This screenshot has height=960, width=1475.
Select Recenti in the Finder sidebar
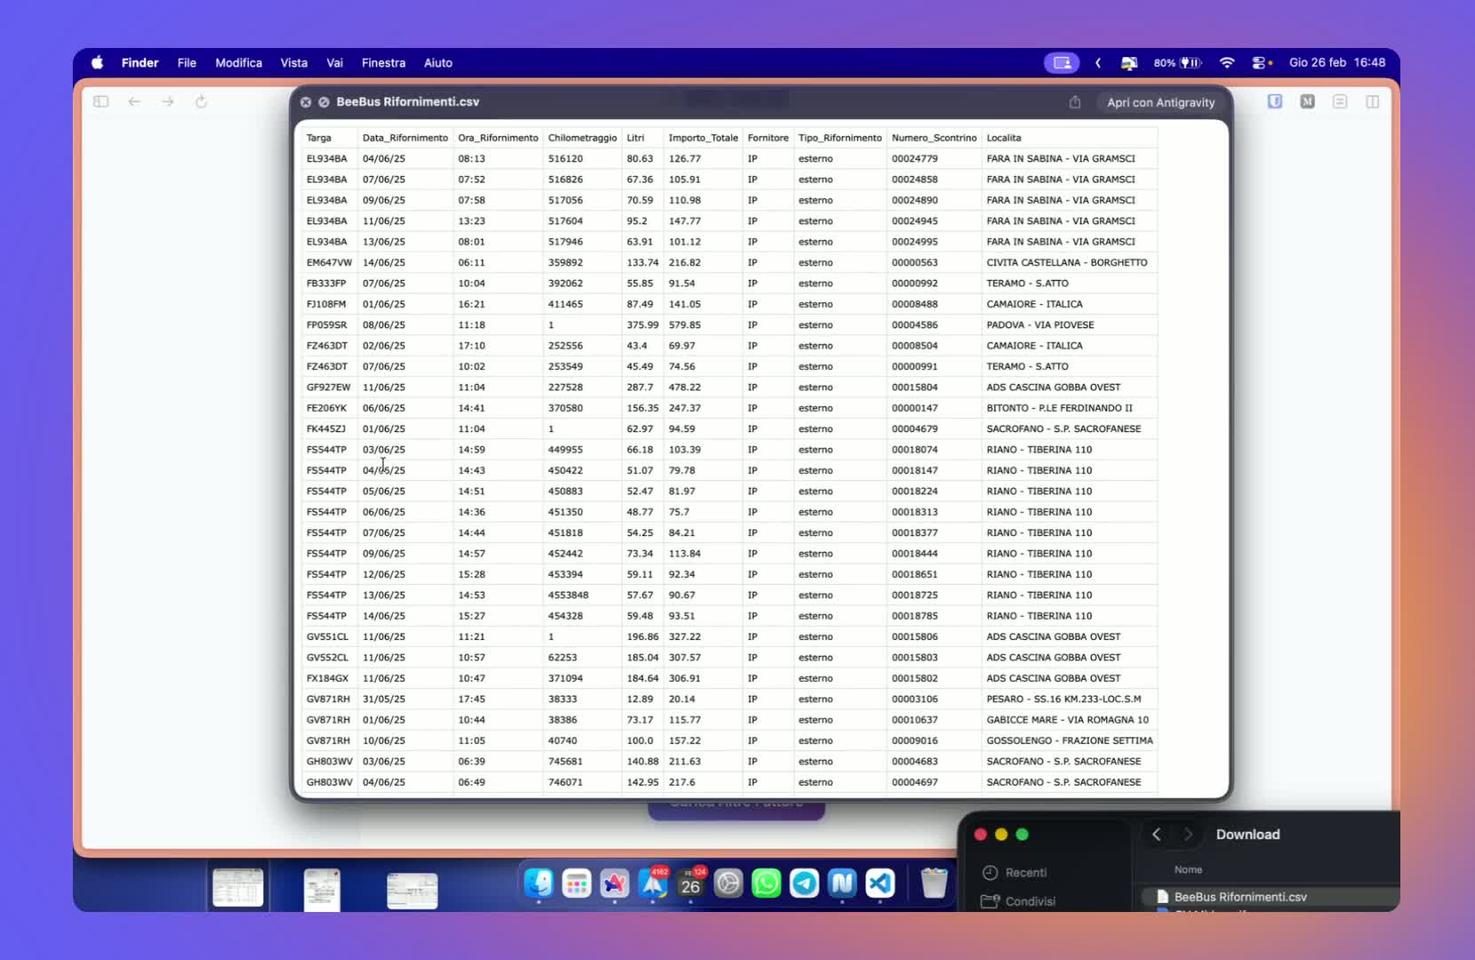pyautogui.click(x=1015, y=873)
